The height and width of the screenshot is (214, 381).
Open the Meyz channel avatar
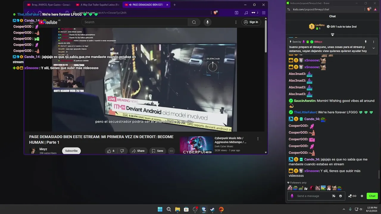[33, 151]
